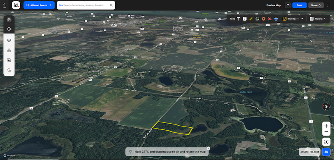Select the Text tool in Tools bar
This screenshot has height=160, width=334.
tap(239, 19)
